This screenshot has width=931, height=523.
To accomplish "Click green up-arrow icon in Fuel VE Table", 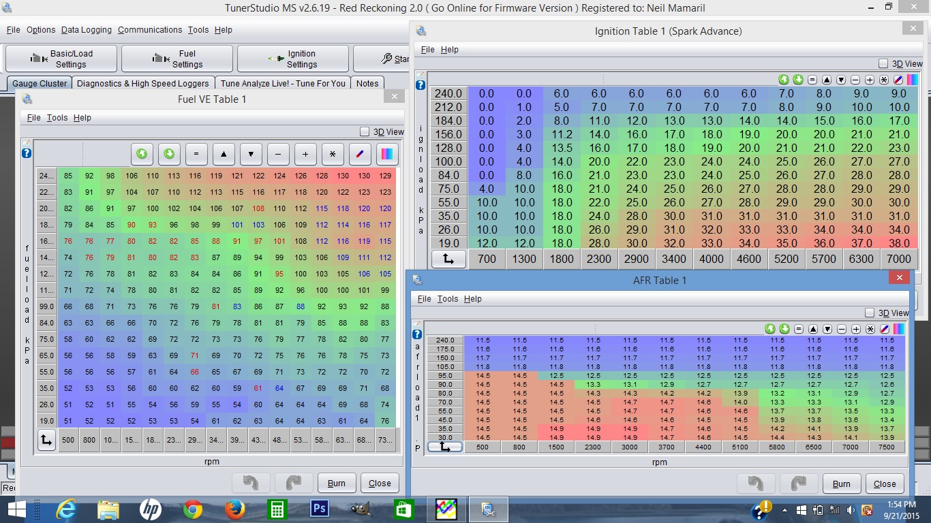I will pos(142,155).
